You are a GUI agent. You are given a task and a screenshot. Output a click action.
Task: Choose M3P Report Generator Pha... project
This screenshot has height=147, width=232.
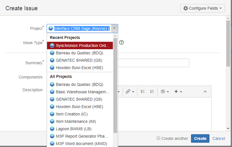[80, 136]
